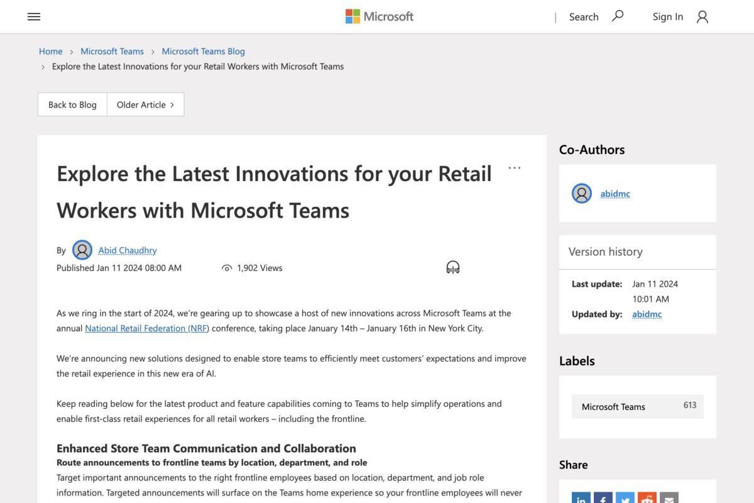This screenshot has width=754, height=503.
Task: Share article via email icon
Action: point(669,497)
